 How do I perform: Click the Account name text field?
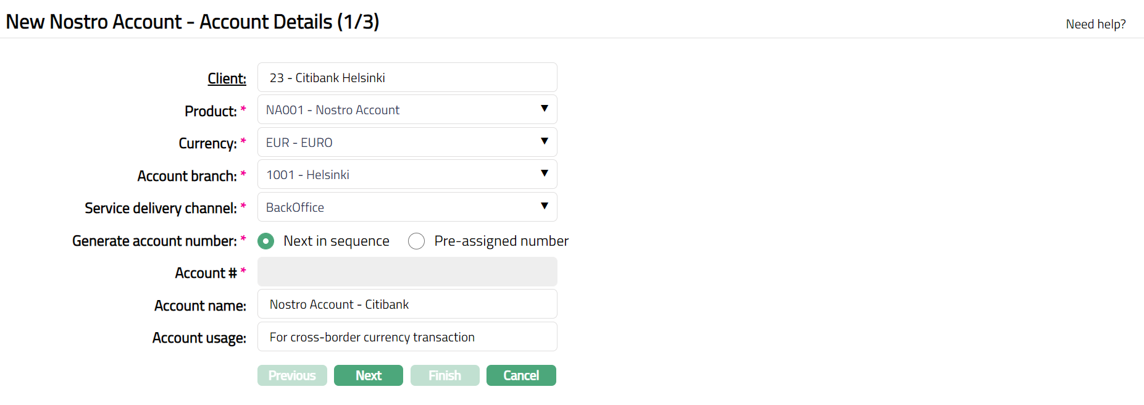click(406, 304)
